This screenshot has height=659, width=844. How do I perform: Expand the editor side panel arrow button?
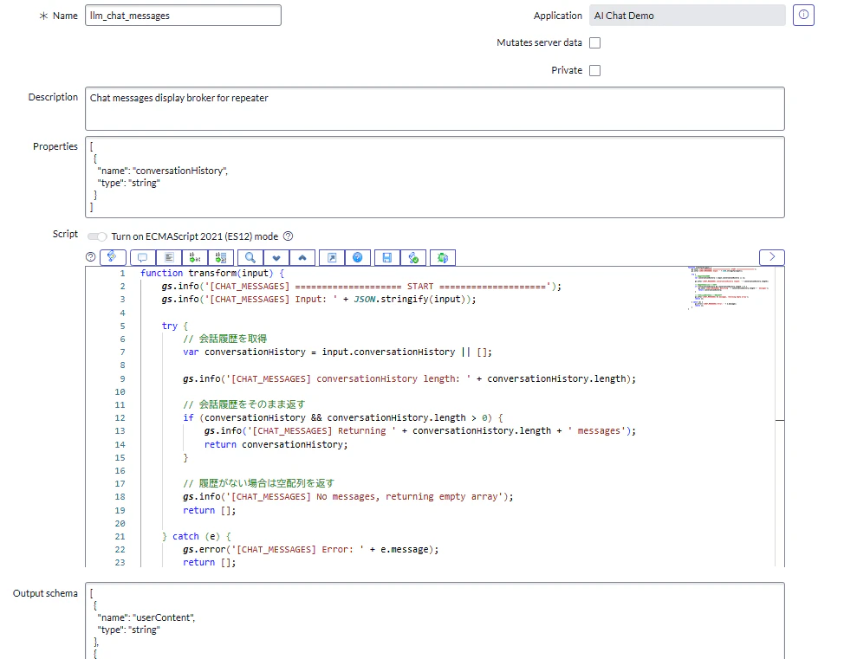(x=772, y=257)
